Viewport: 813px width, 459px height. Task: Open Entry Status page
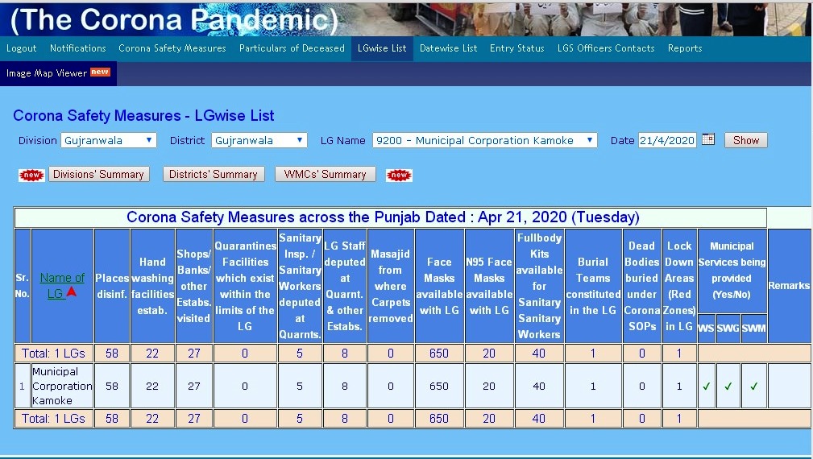click(517, 48)
